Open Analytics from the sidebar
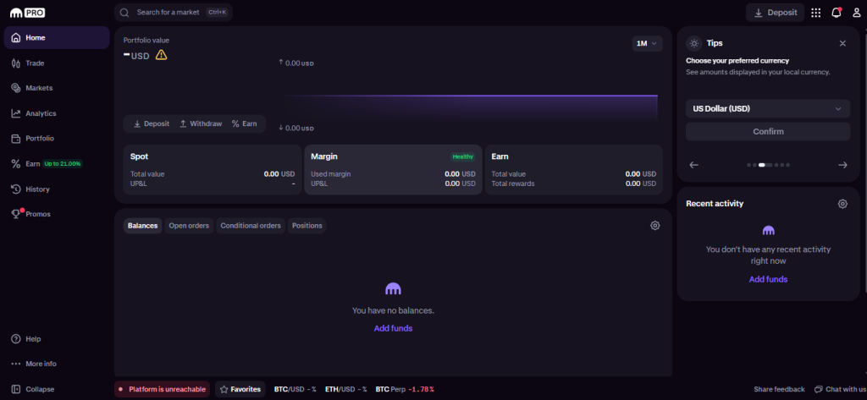Viewport: 867px width, 400px height. [57, 113]
